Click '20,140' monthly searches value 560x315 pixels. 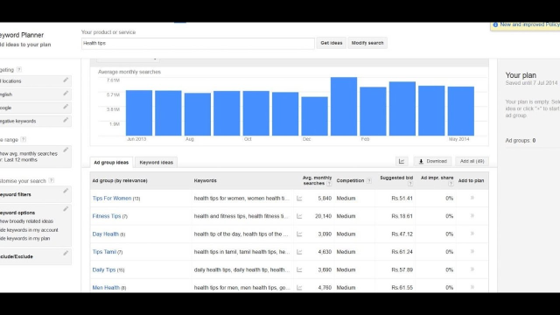coord(323,216)
